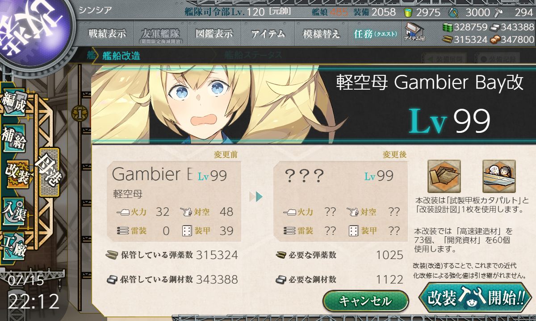Go to the 工廠 factory icon

pyautogui.click(x=14, y=244)
